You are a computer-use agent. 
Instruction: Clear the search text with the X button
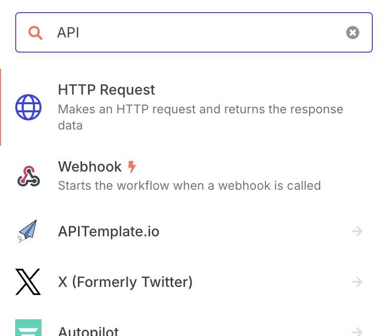point(353,32)
